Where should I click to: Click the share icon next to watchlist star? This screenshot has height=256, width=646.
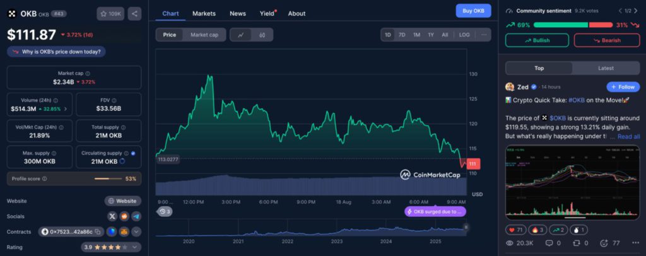click(x=135, y=13)
